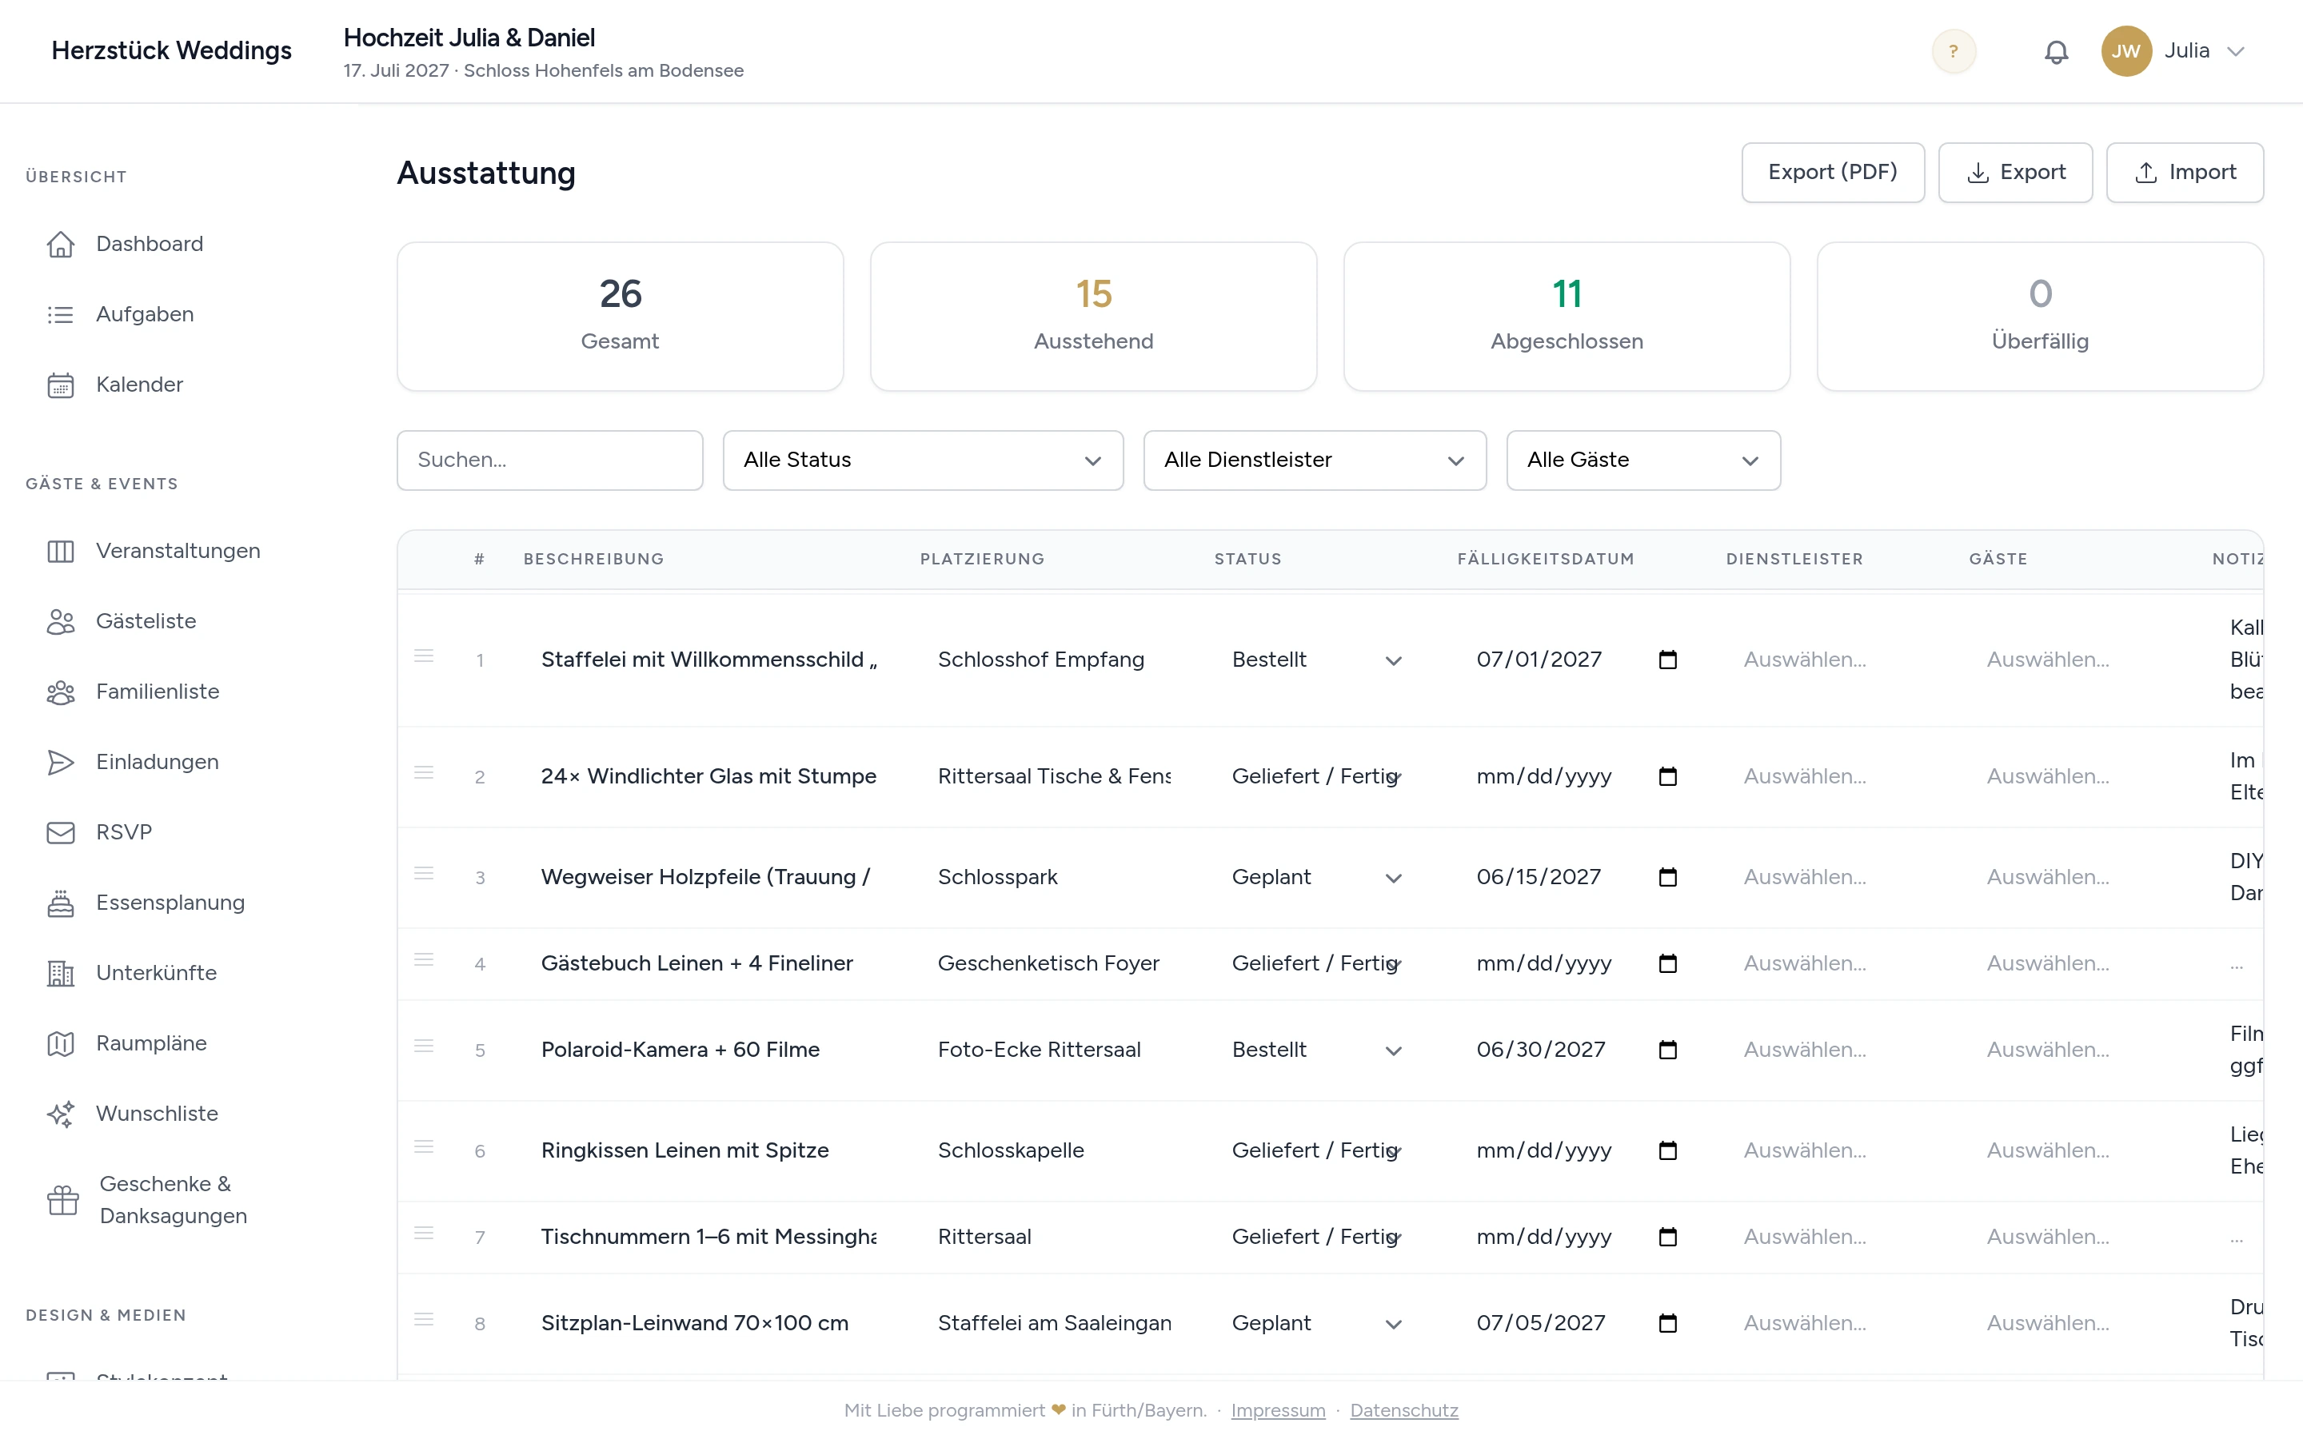Image resolution: width=2303 pixels, height=1439 pixels.
Task: Focus the Suchen search field
Action: (x=550, y=460)
